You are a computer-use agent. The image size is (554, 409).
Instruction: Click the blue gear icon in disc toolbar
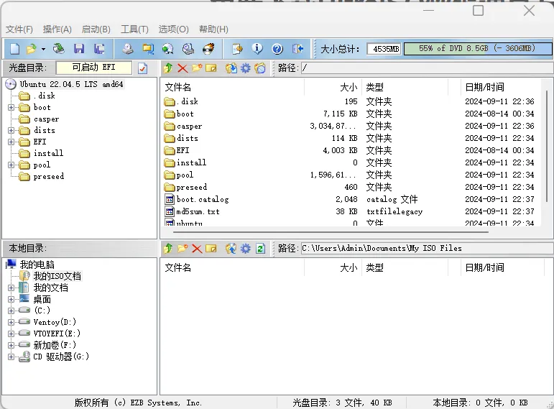click(x=246, y=68)
